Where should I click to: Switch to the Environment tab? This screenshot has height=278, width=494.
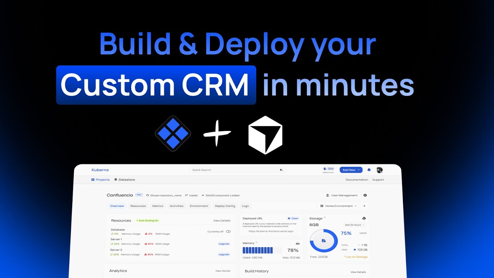[x=199, y=206]
